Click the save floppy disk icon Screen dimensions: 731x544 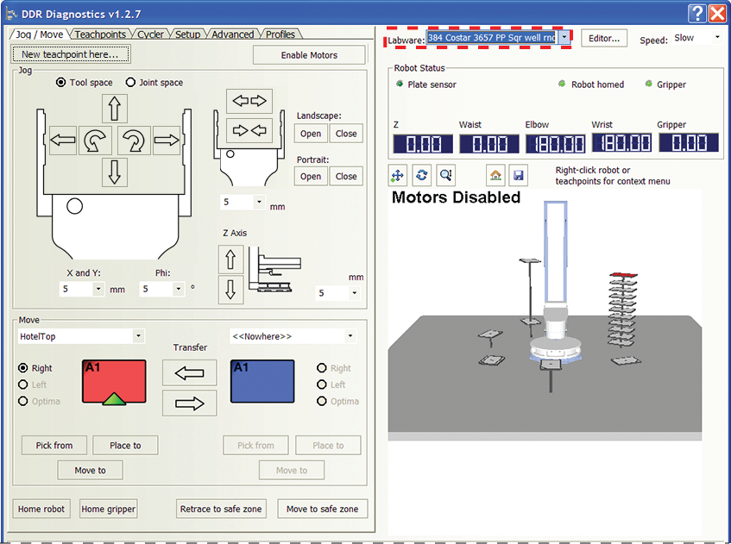click(x=518, y=175)
